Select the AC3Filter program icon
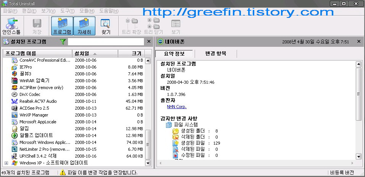Screen dimensions: 365x177 pyautogui.click(x=15, y=88)
